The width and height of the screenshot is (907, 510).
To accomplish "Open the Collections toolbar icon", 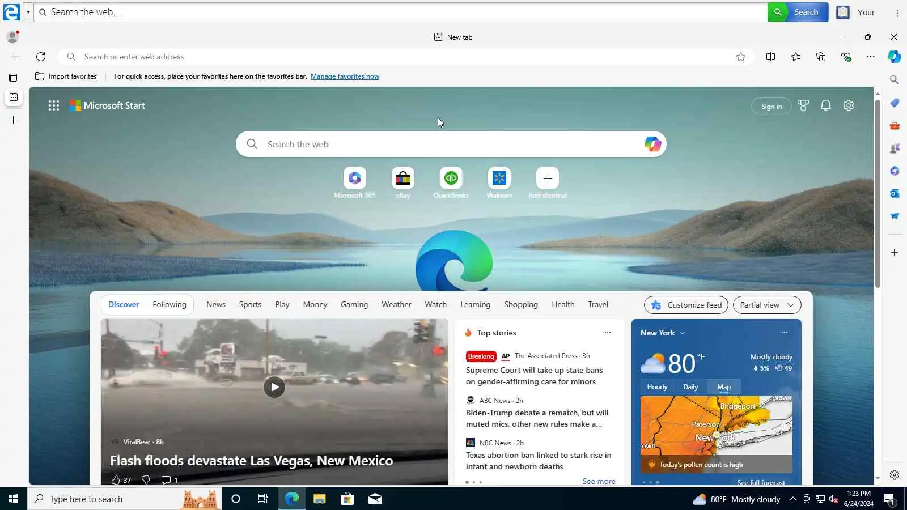I will (821, 57).
